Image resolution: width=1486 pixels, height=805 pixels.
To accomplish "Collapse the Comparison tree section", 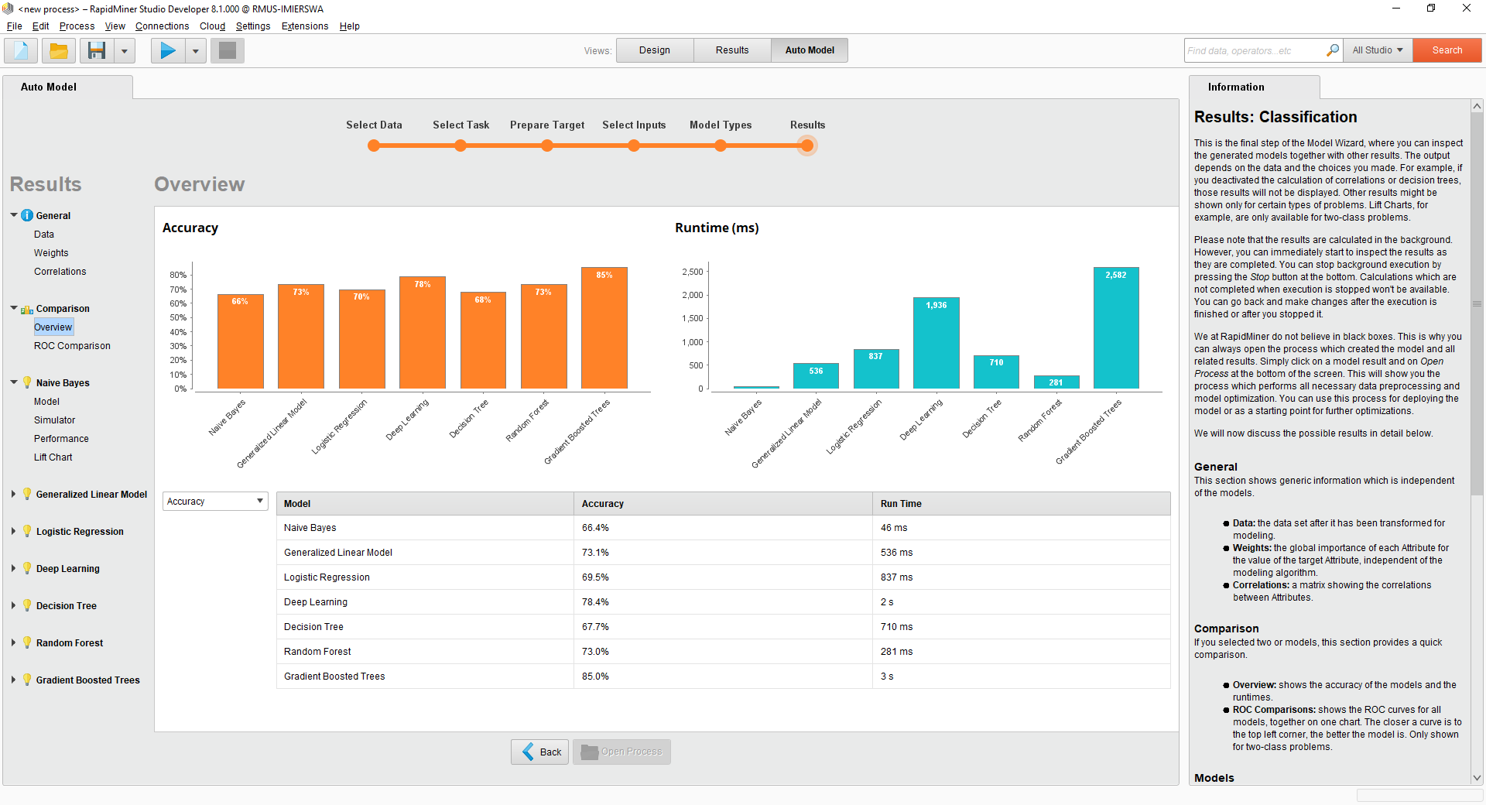I will click(12, 308).
